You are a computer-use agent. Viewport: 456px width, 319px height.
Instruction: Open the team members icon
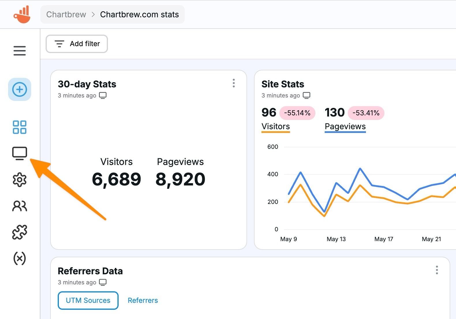point(20,206)
